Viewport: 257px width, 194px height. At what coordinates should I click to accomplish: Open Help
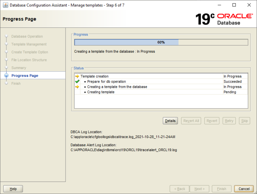click(x=13, y=189)
